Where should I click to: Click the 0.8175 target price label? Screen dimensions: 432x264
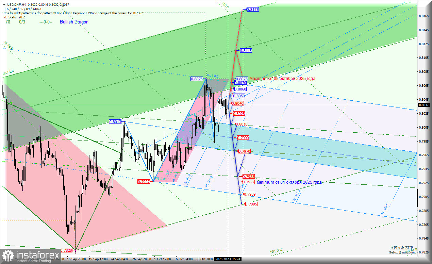[x=252, y=10]
